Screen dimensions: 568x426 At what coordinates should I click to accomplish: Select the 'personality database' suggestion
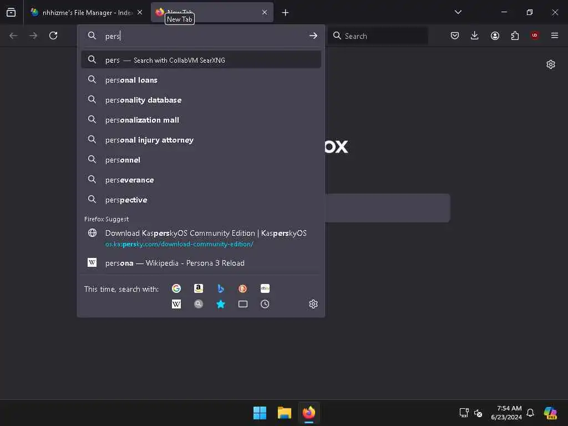tap(201, 100)
